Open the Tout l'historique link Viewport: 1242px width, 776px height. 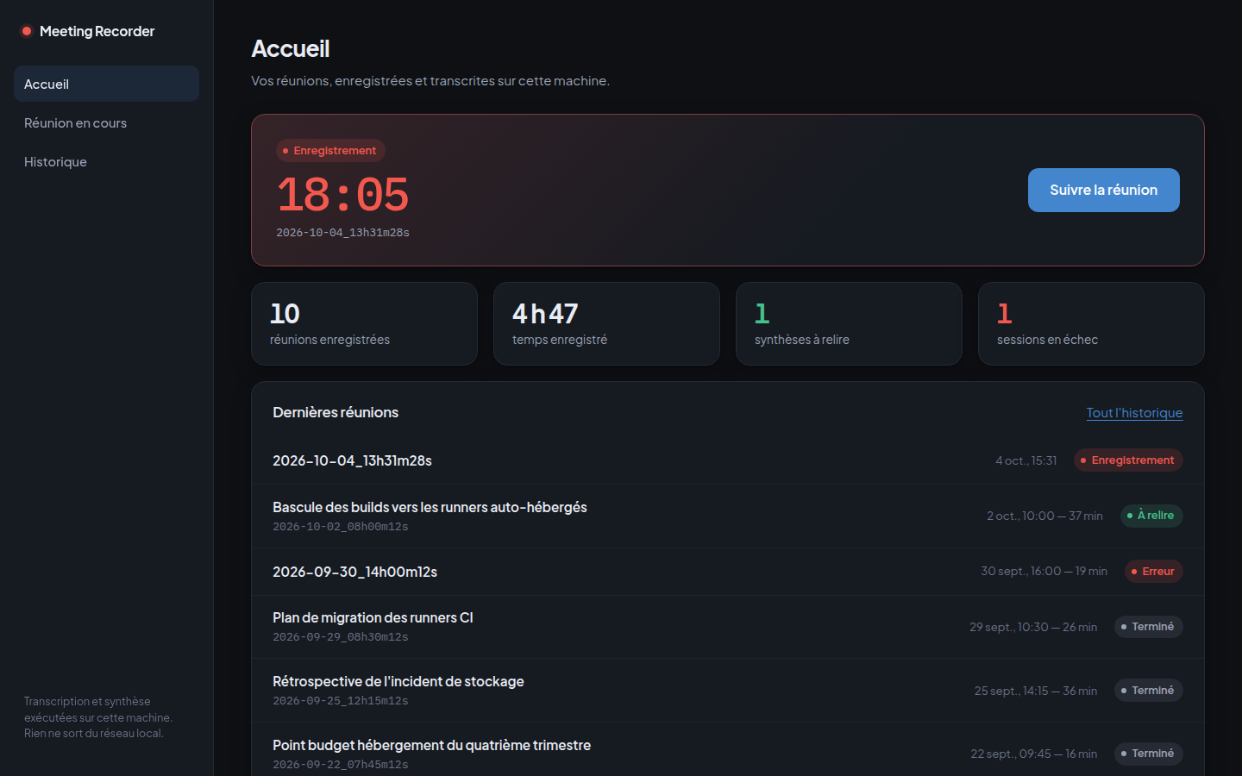click(1134, 413)
